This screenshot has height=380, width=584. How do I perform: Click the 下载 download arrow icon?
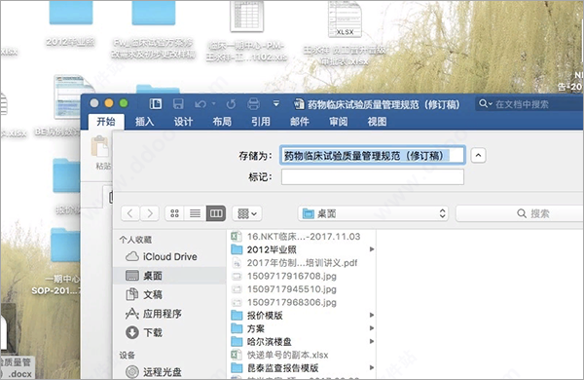point(132,332)
